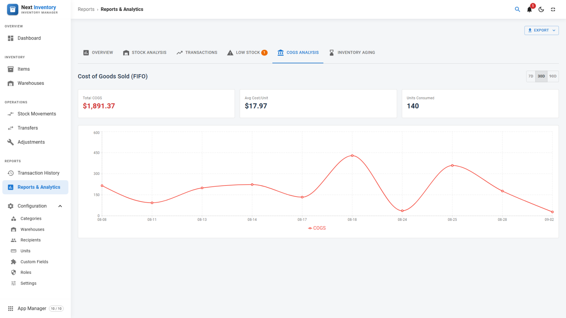Viewport: 566px width, 318px height.
Task: Toggle COGS series in chart legend
Action: coord(317,228)
